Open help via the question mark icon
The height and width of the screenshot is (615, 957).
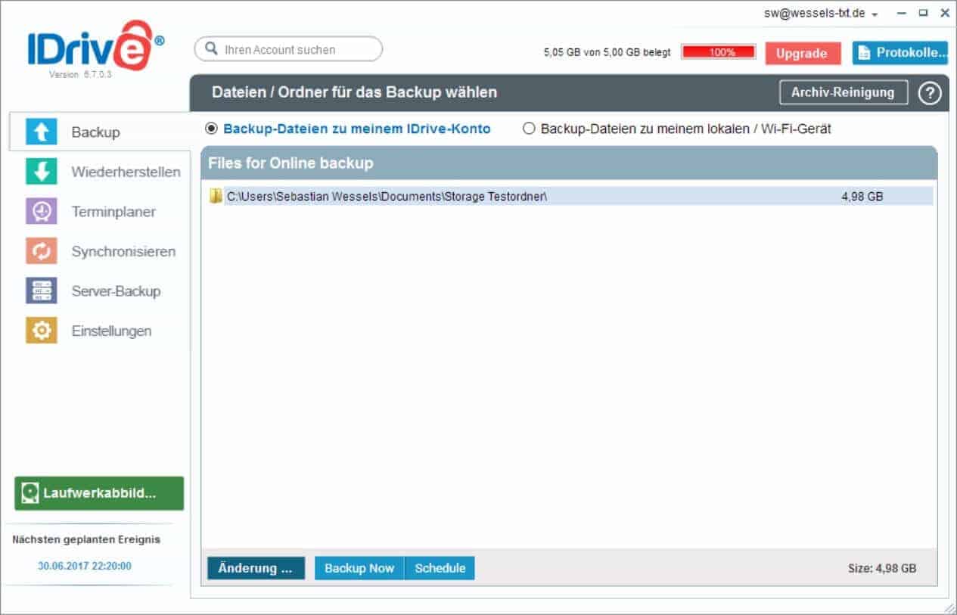[930, 93]
